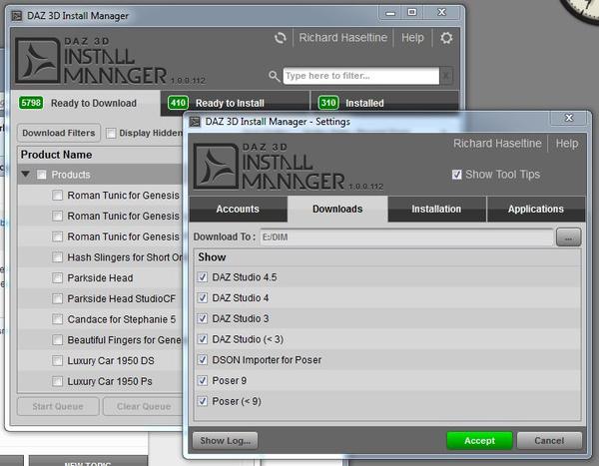Open the Applications tab

[536, 209]
